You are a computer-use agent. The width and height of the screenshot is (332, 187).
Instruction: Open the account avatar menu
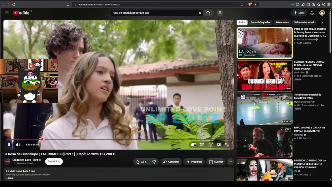point(322,13)
